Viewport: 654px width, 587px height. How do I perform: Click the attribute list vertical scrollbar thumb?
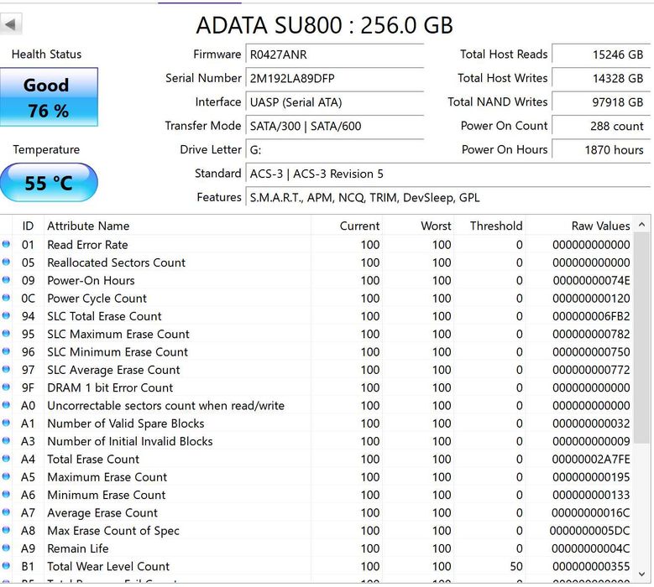click(642, 338)
